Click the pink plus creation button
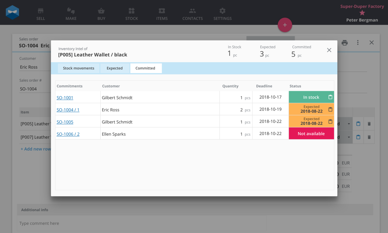The image size is (388, 233). (285, 25)
